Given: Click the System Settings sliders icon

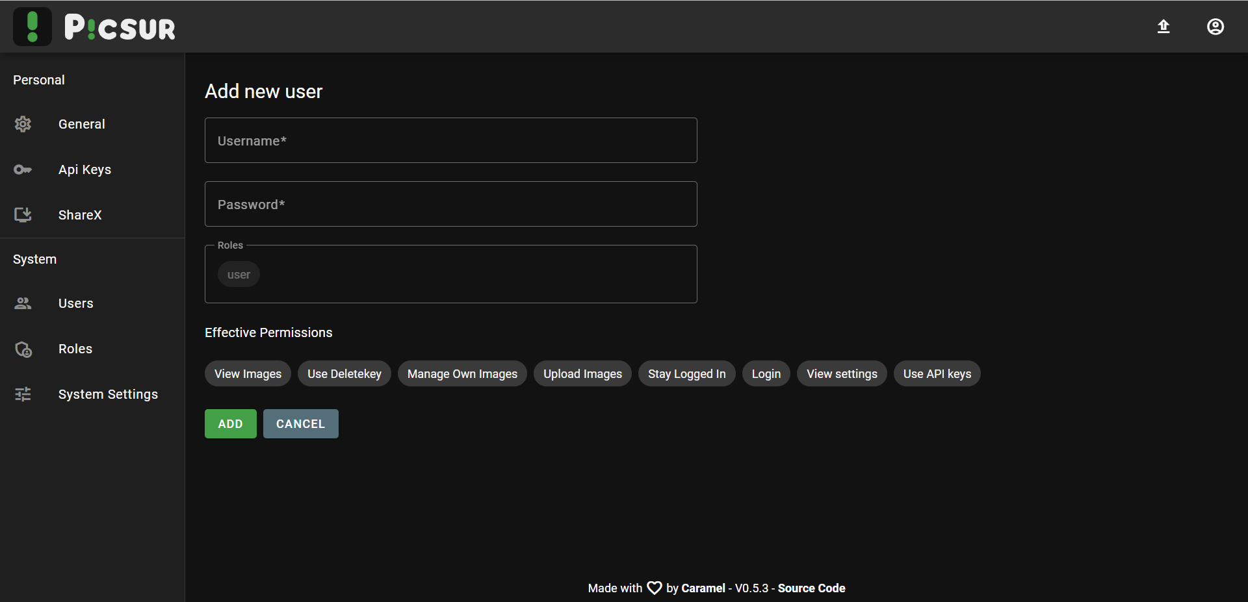Looking at the screenshot, I should coord(23,394).
